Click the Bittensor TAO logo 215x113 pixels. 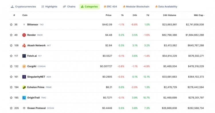point(24,25)
